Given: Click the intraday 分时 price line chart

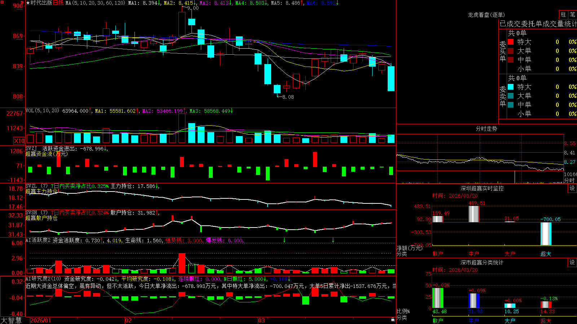Looking at the screenshot, I should pos(480,158).
